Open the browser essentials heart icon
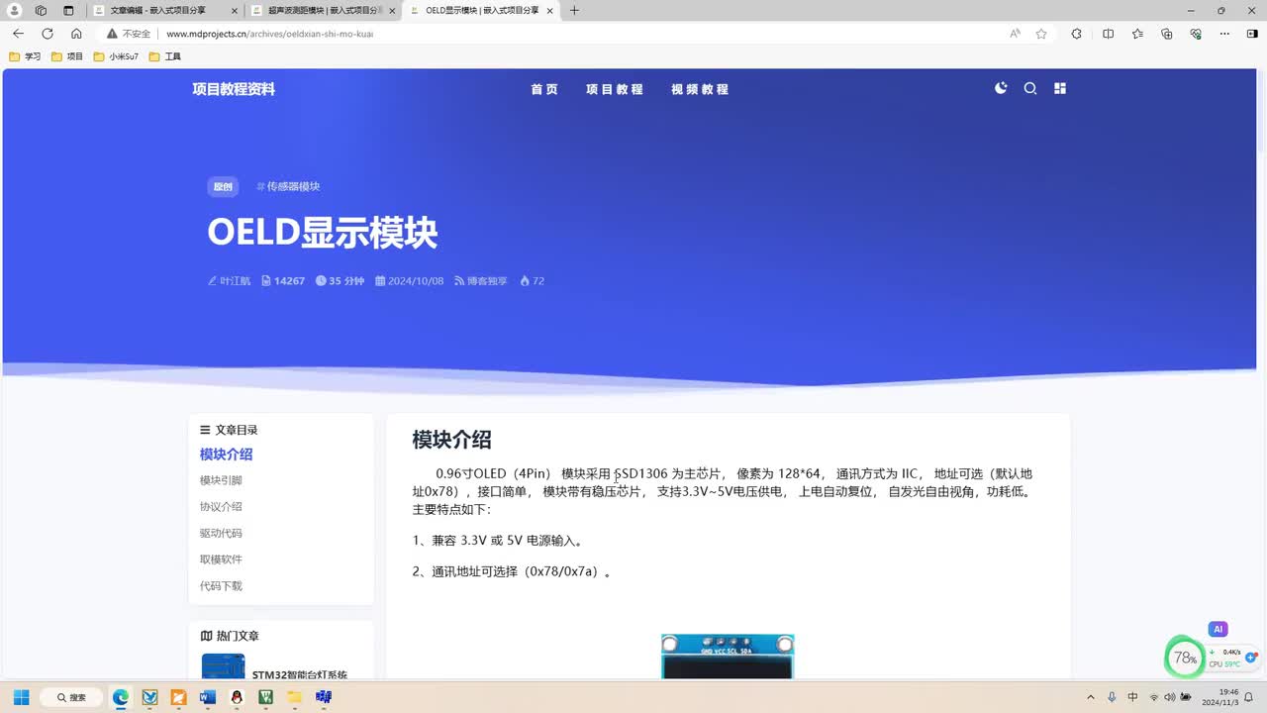The width and height of the screenshot is (1267, 713). (1197, 34)
